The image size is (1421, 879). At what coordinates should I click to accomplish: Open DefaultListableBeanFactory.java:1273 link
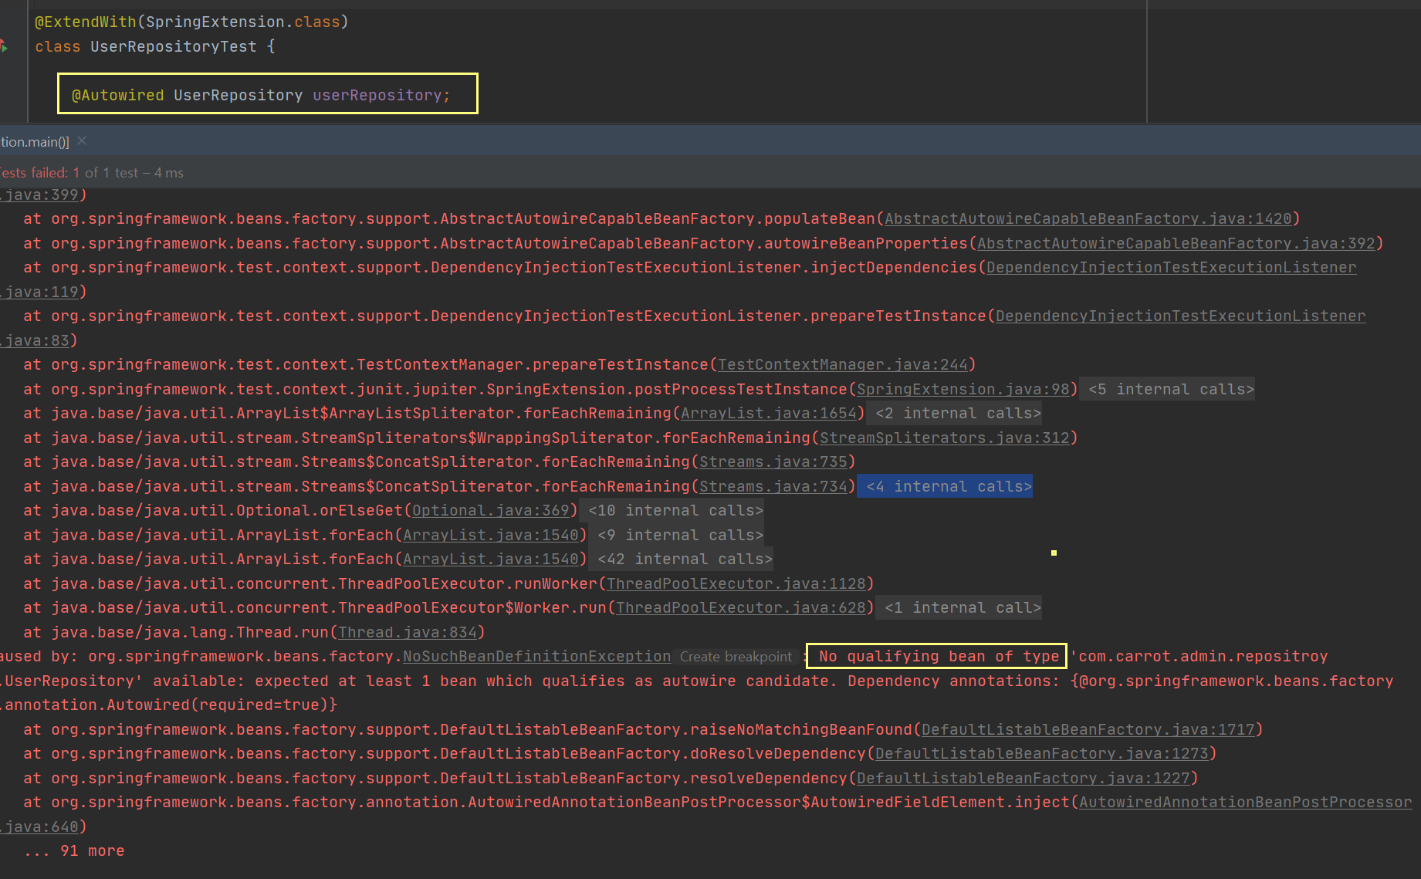[1042, 754]
